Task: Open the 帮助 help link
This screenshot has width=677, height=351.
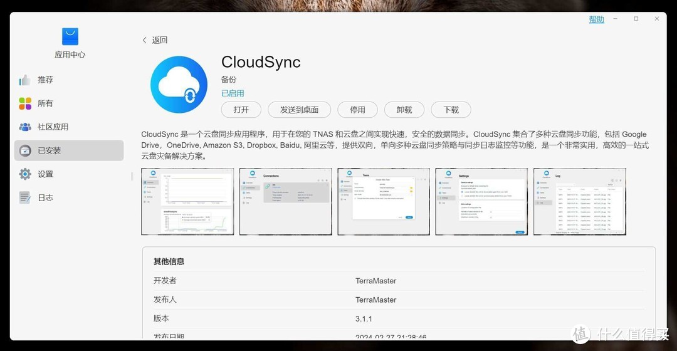Action: coord(596,19)
